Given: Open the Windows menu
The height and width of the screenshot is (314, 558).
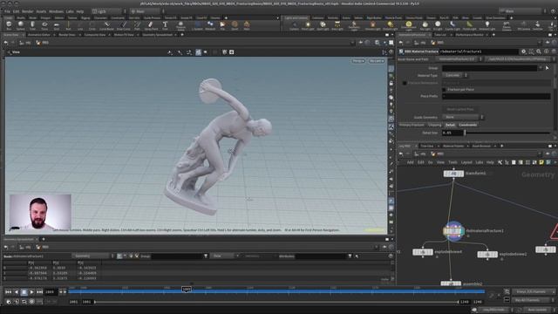Looking at the screenshot, I should (x=56, y=11).
